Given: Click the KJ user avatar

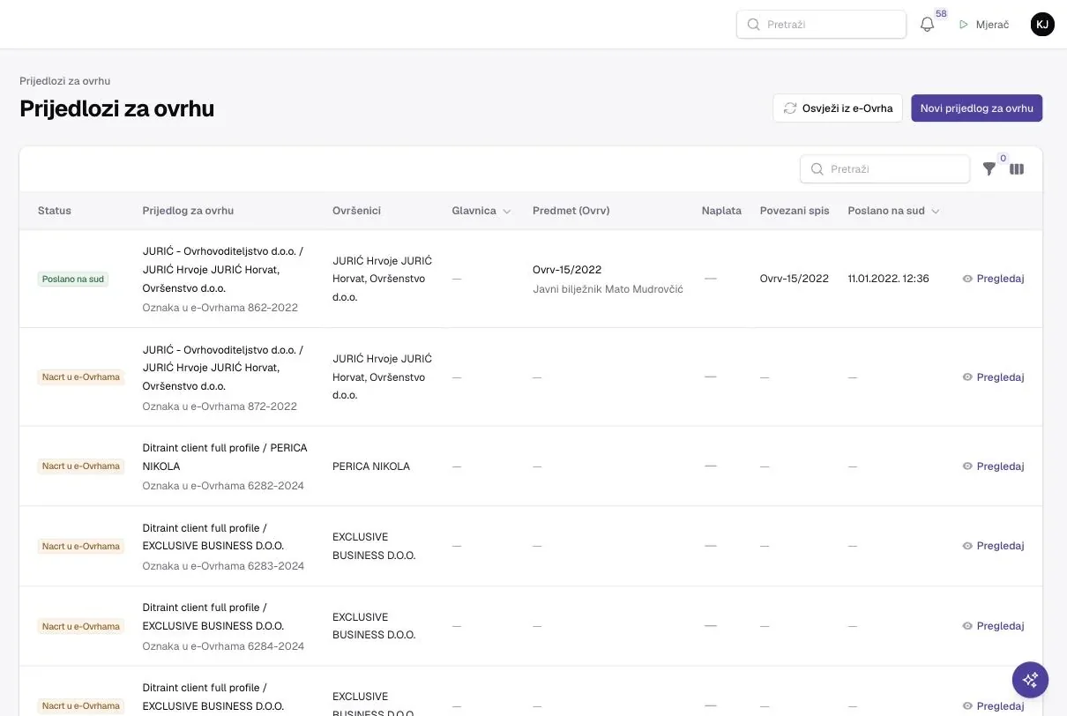Looking at the screenshot, I should (x=1042, y=25).
